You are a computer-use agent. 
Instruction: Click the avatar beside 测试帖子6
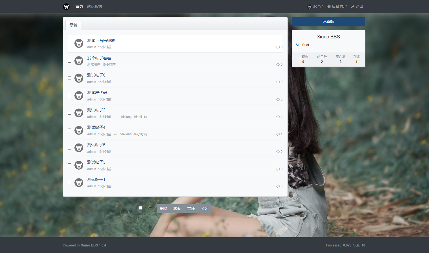(79, 78)
